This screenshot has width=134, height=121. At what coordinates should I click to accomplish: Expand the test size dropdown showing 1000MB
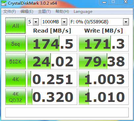click(64, 22)
